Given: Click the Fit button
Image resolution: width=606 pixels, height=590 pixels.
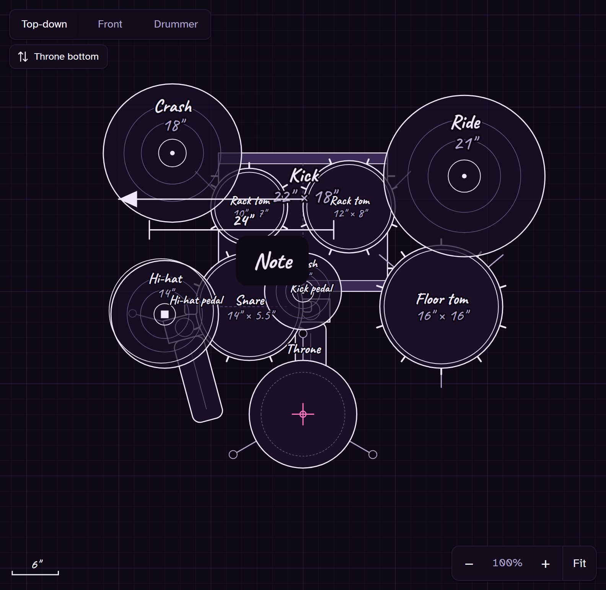Looking at the screenshot, I should click(579, 564).
